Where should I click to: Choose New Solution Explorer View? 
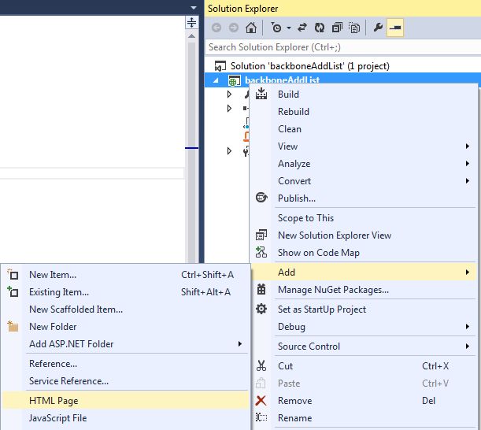(363, 235)
